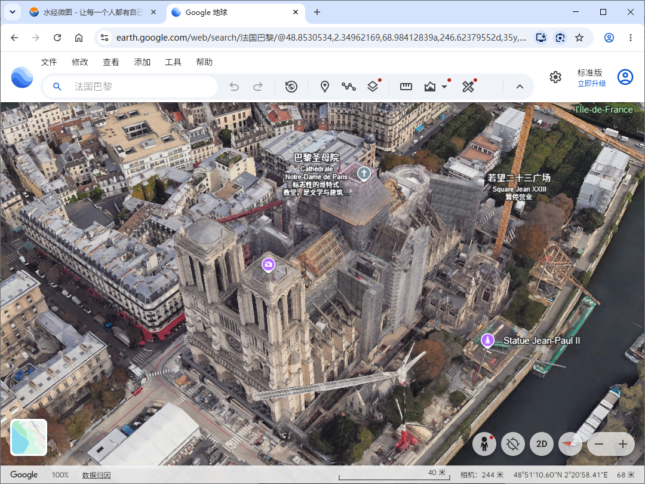Screen dimensions: 645x484
Task: Open historical imagery clock icon
Action: point(291,87)
